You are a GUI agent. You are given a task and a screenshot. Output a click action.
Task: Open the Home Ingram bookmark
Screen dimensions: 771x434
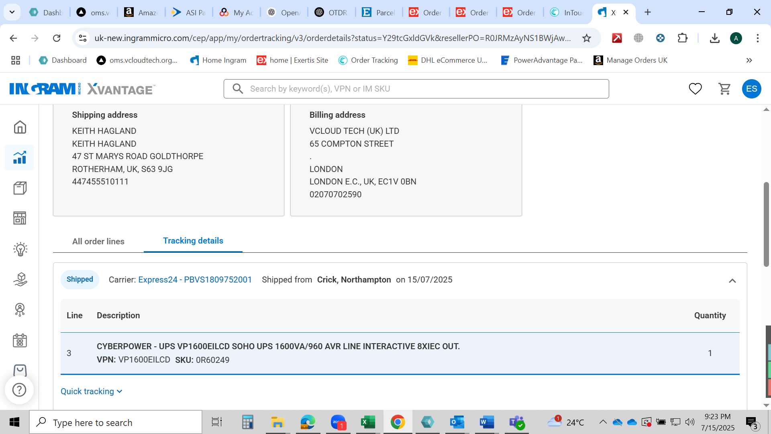coord(218,60)
